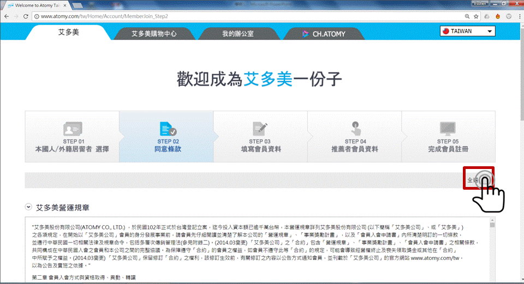The height and width of the screenshot is (284, 524).
Task: Switch to the 艾多美 tab
Action: [69, 32]
